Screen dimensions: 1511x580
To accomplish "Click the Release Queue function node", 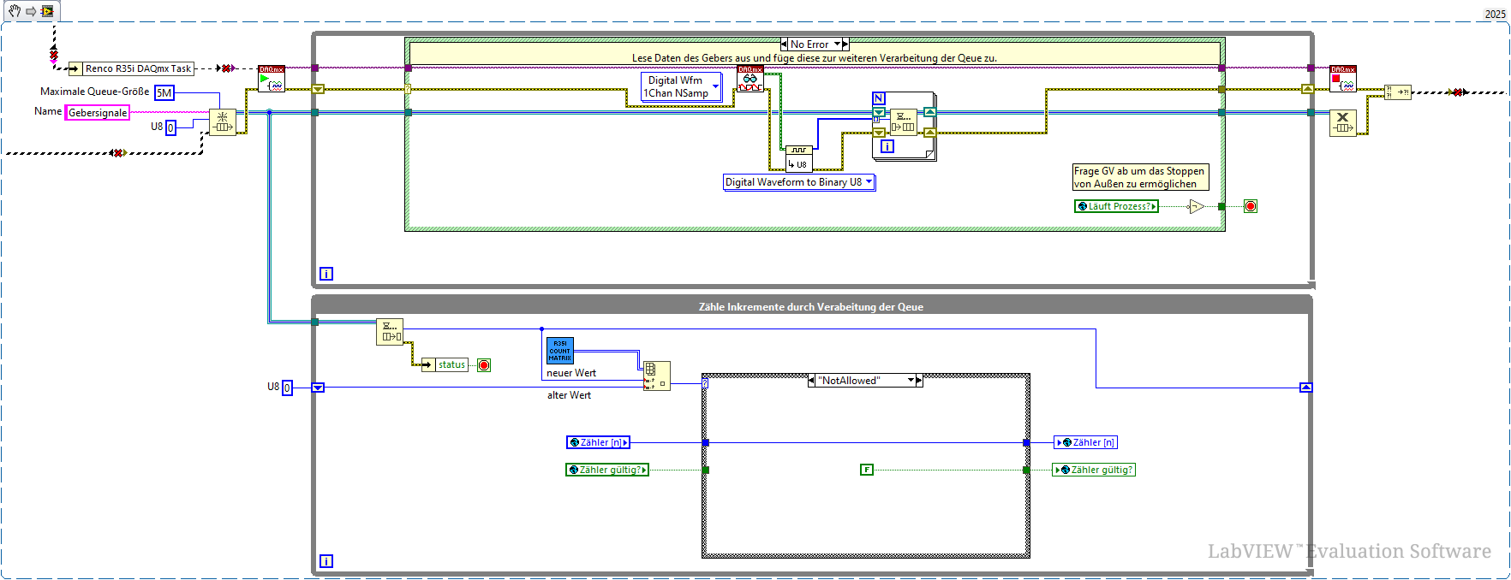I will [1342, 122].
